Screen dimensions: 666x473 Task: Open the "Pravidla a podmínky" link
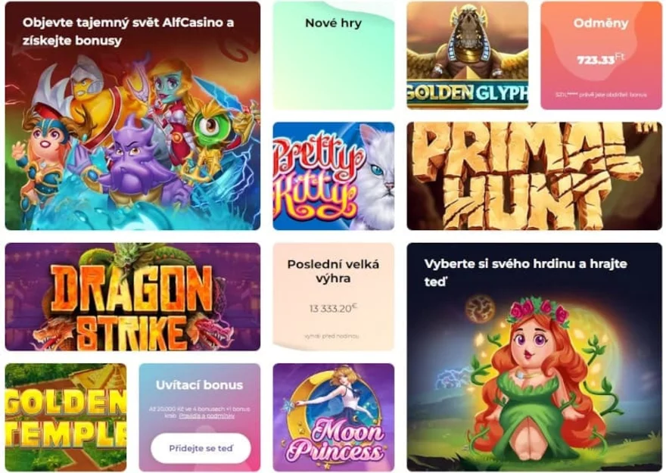pos(207,416)
